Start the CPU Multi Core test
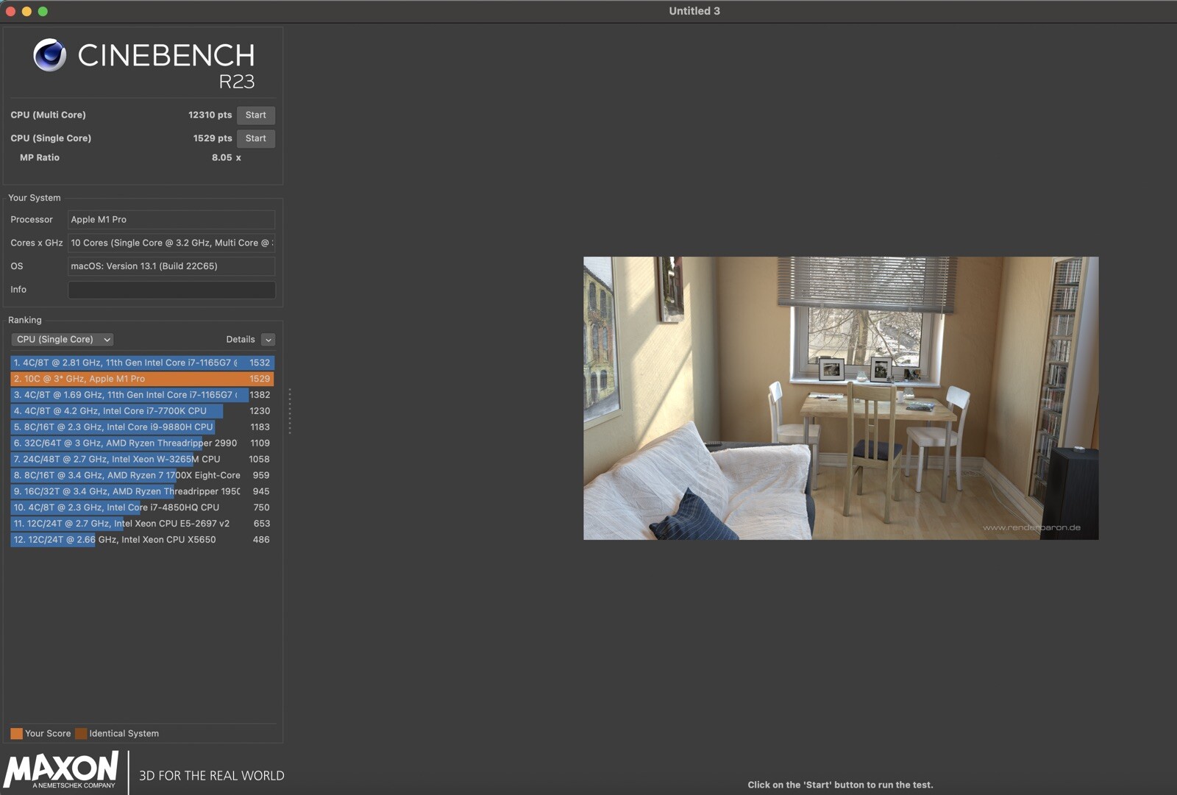The height and width of the screenshot is (795, 1177). point(255,115)
